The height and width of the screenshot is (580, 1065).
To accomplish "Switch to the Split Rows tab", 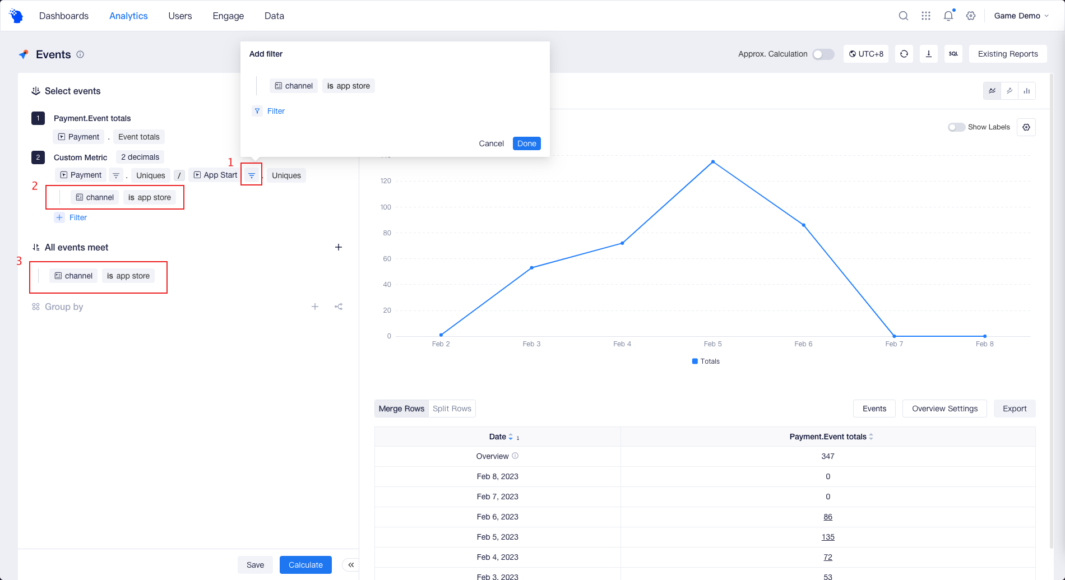I will pos(452,409).
